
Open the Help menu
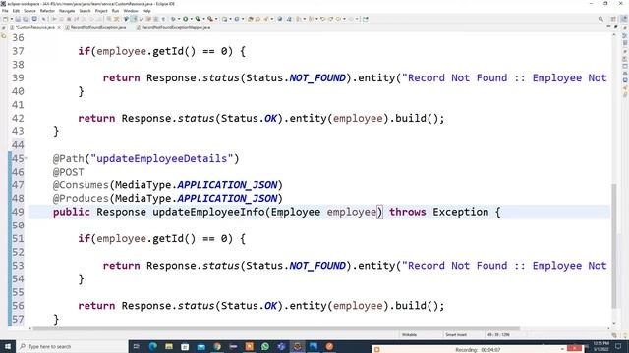pyautogui.click(x=146, y=11)
